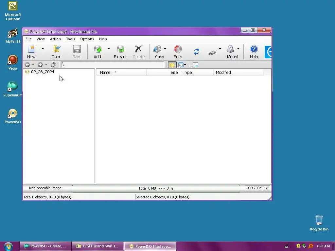Screen dimensions: 335x251
Task: Click the on-screen keyboard tray icon
Action: tap(287, 246)
